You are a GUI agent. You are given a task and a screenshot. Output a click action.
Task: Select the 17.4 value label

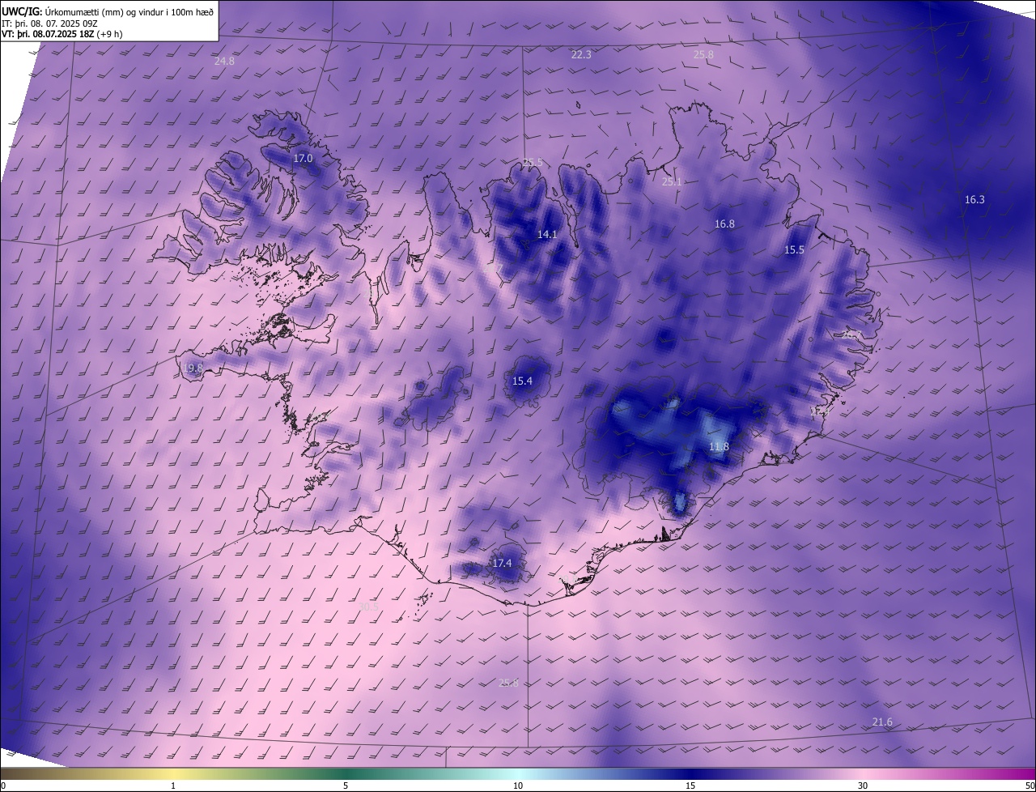tap(502, 564)
